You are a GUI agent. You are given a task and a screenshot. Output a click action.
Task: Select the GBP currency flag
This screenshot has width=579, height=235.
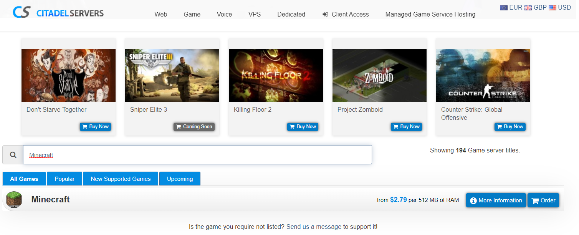coord(528,8)
